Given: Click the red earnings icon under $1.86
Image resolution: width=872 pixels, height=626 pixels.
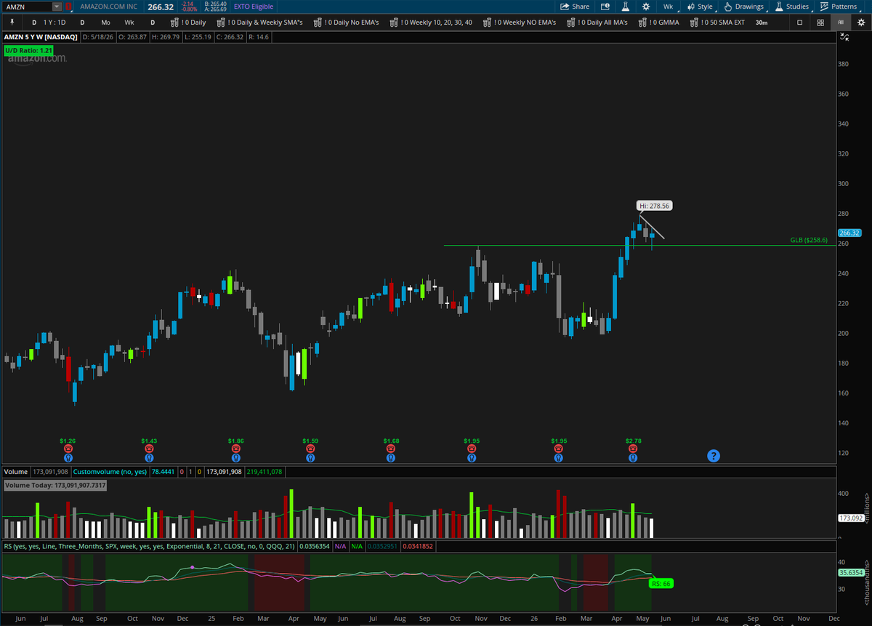Looking at the screenshot, I should pos(235,449).
